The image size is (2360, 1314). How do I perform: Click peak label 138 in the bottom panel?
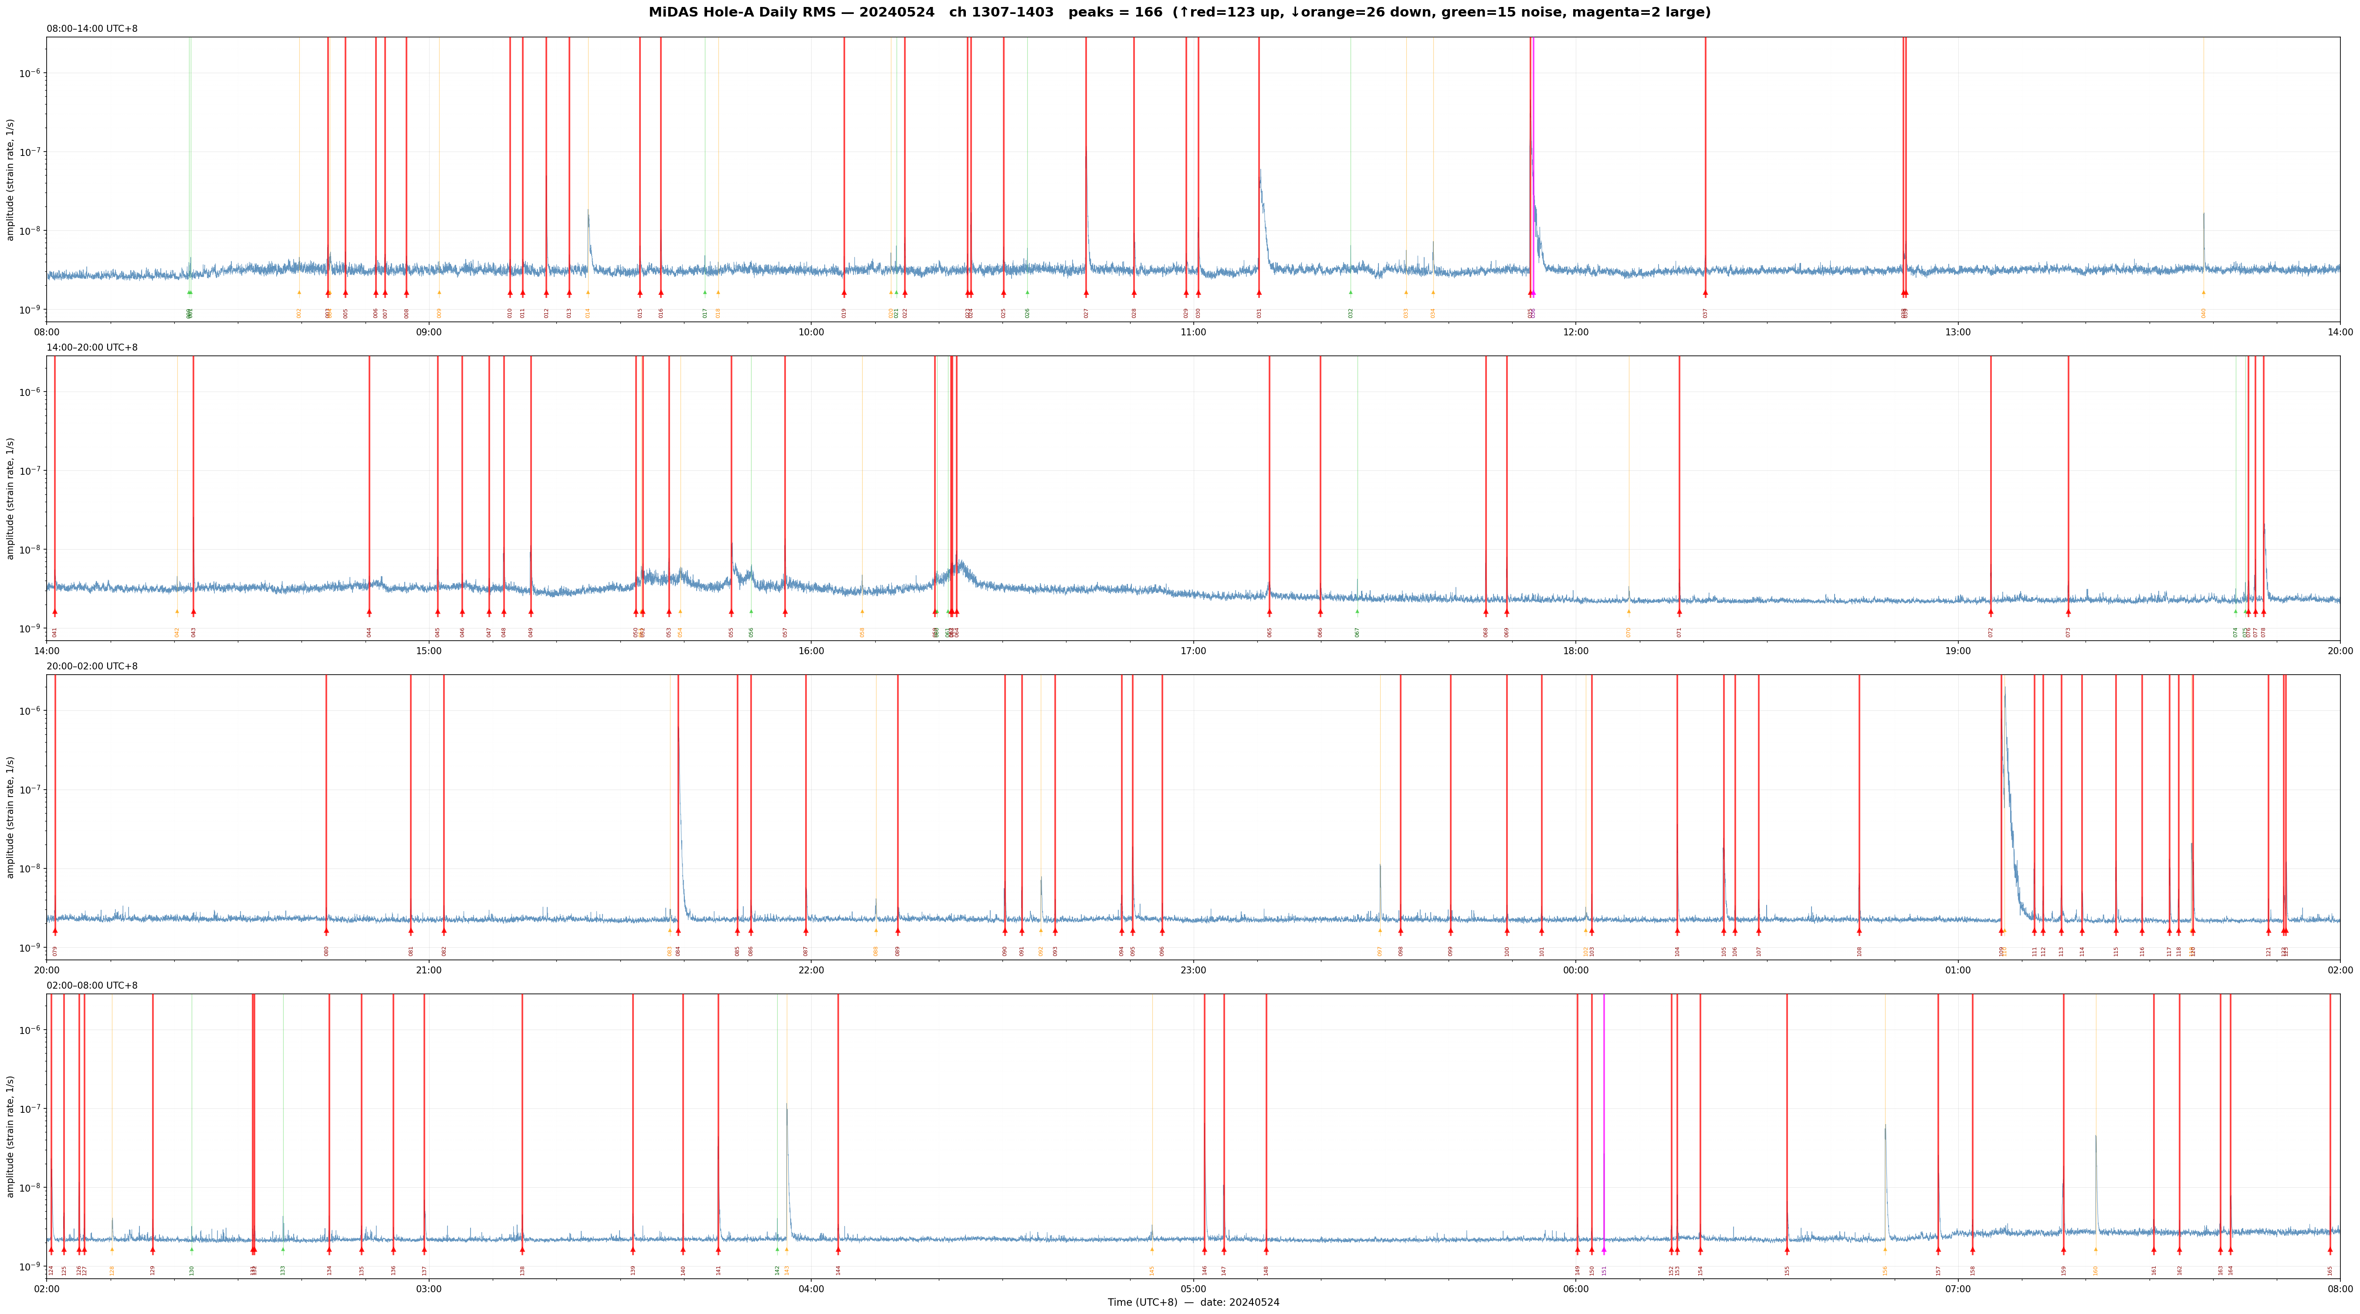coord(522,1270)
